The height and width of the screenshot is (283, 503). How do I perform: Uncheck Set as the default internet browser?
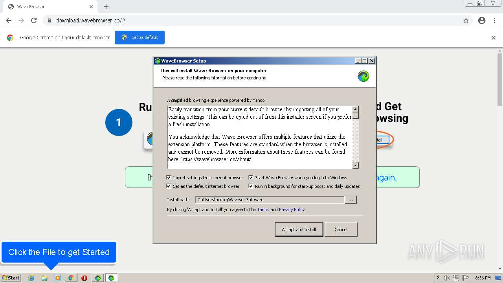169,186
